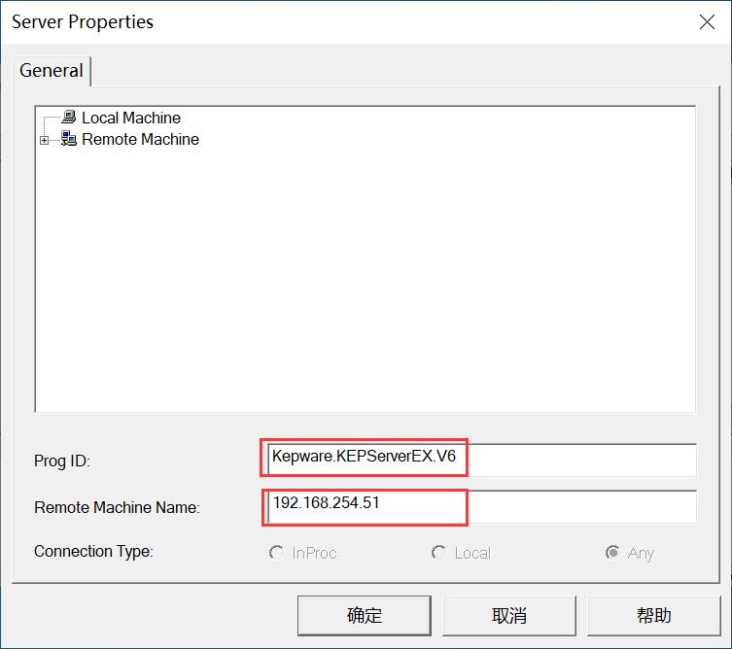Click the Connection Type: label
The width and height of the screenshot is (732, 649).
(93, 552)
